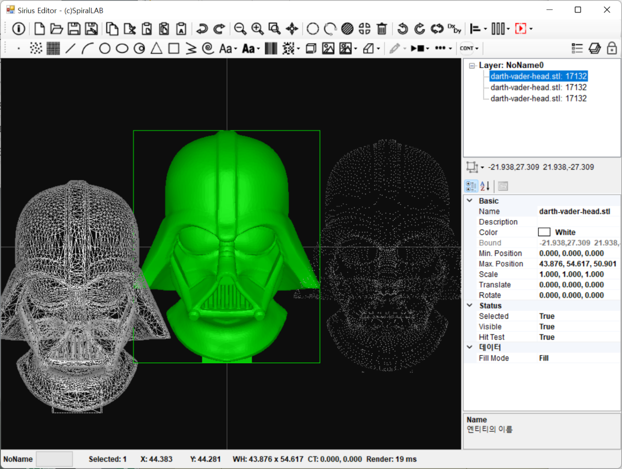Toggle categorized view in property grid
The image size is (622, 469).
coord(471,186)
